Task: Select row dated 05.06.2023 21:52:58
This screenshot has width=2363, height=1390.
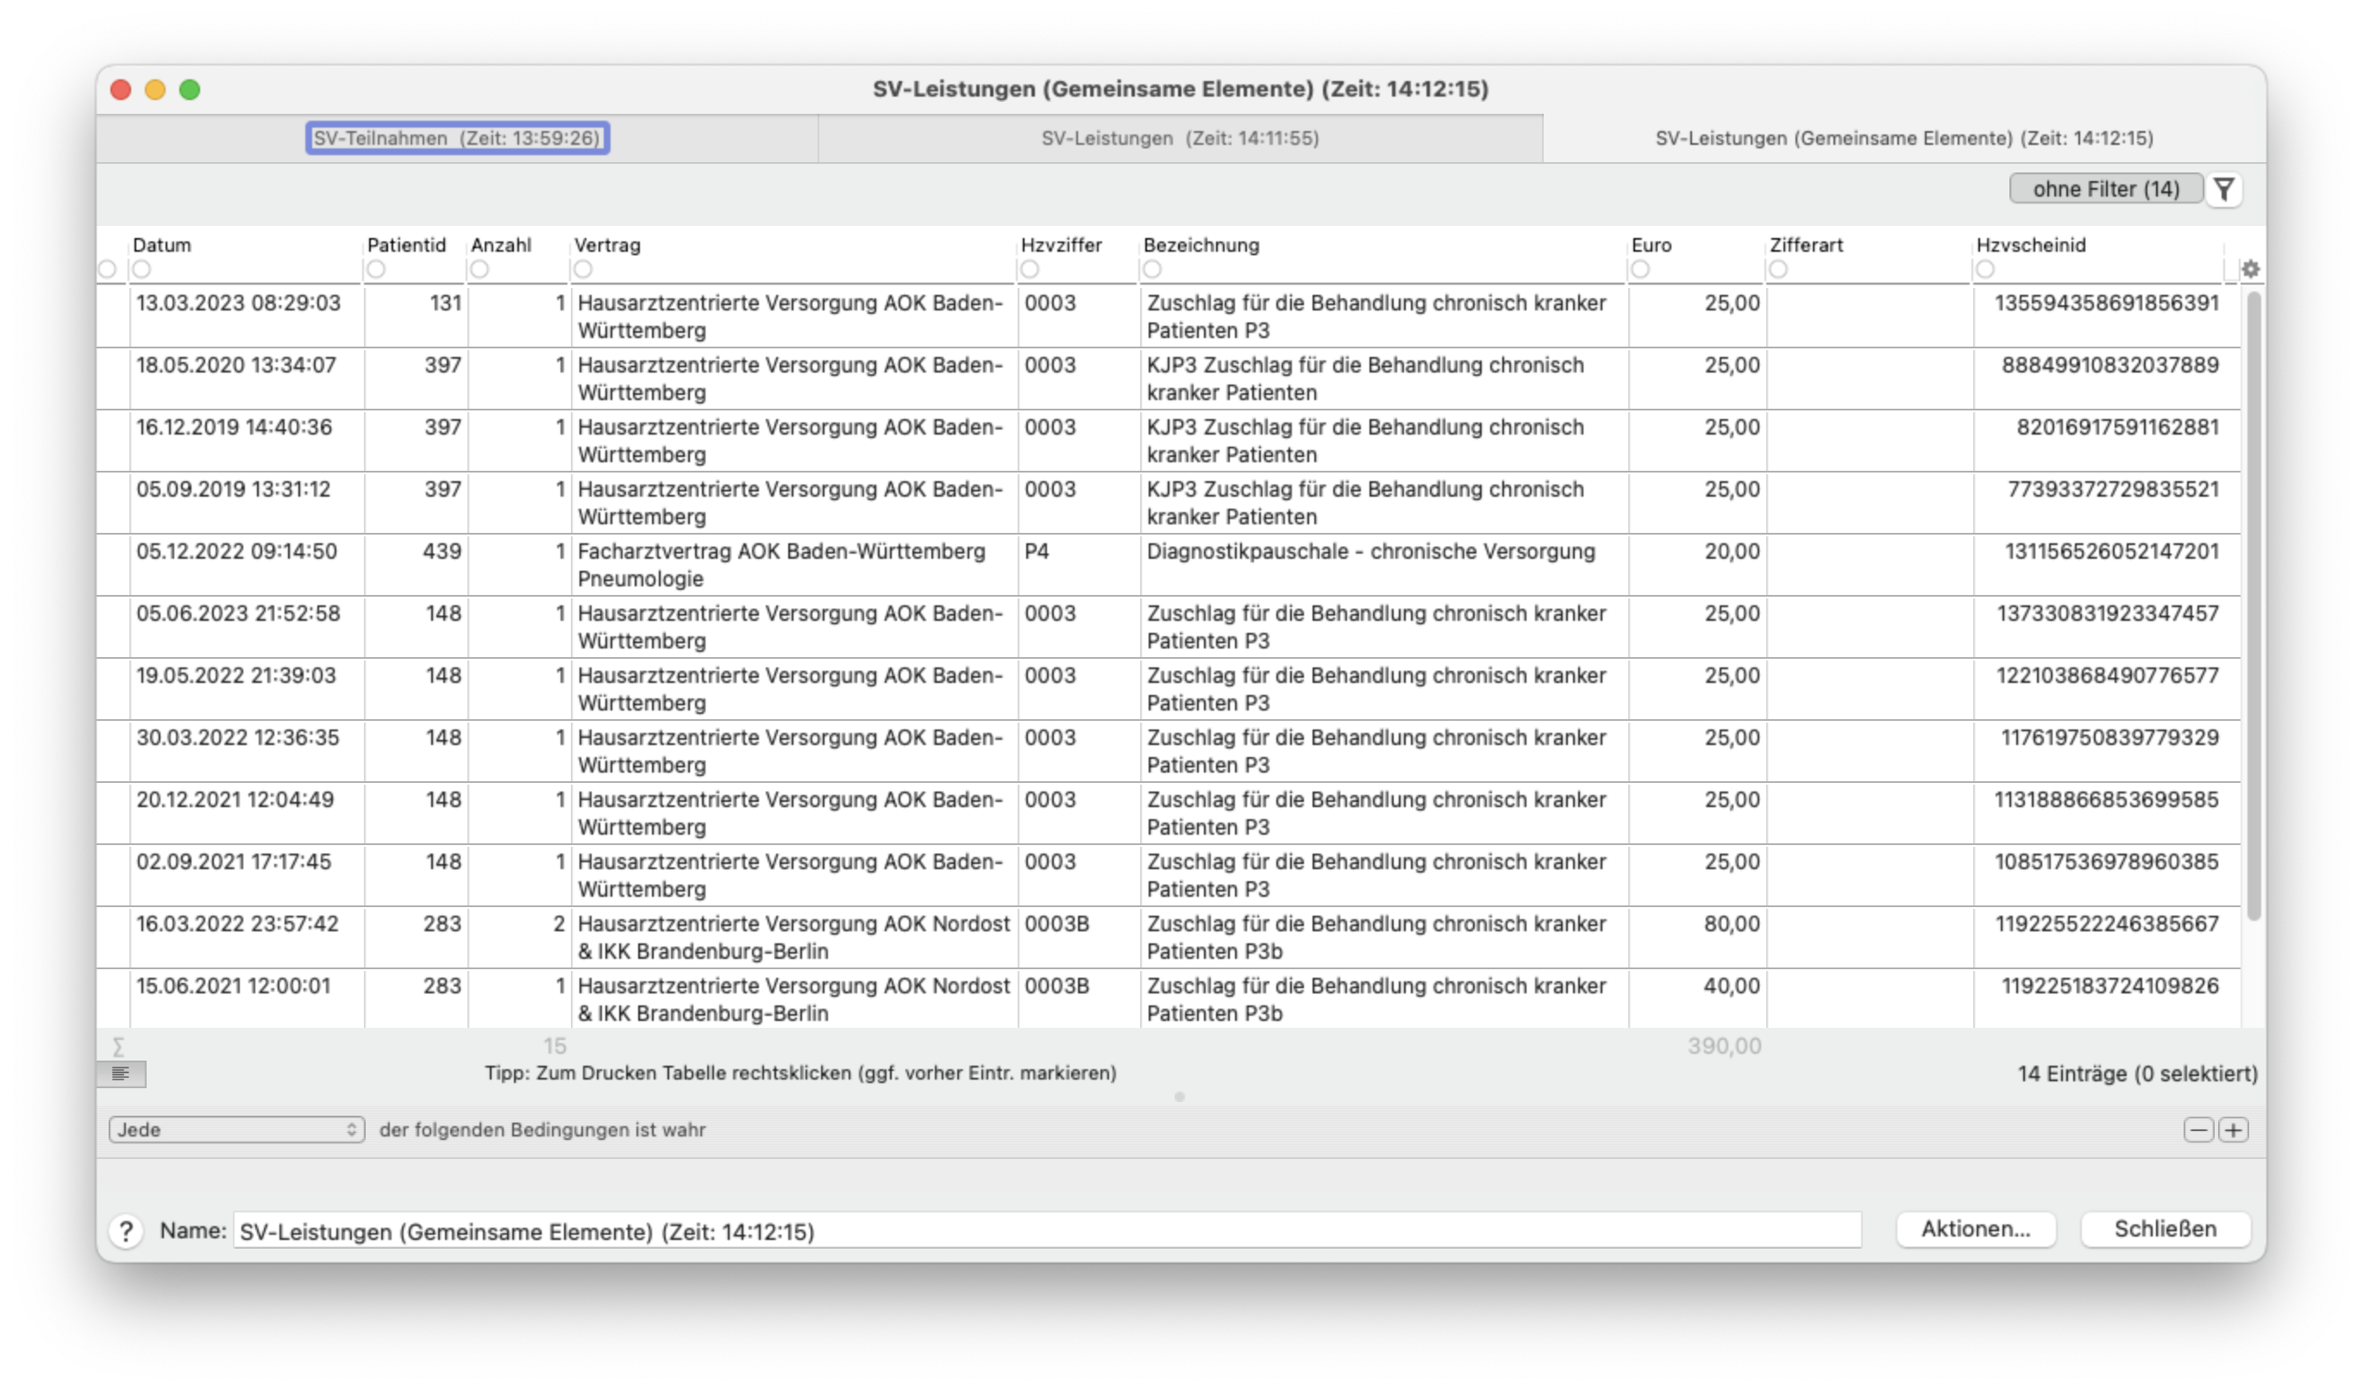Action: [x=1168, y=626]
